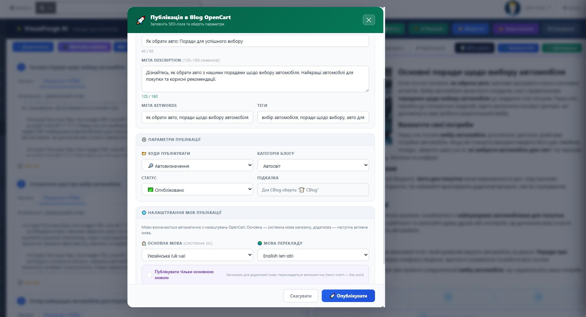Click the rocket icon in the dialog header
This screenshot has height=317, width=586.
pyautogui.click(x=141, y=20)
